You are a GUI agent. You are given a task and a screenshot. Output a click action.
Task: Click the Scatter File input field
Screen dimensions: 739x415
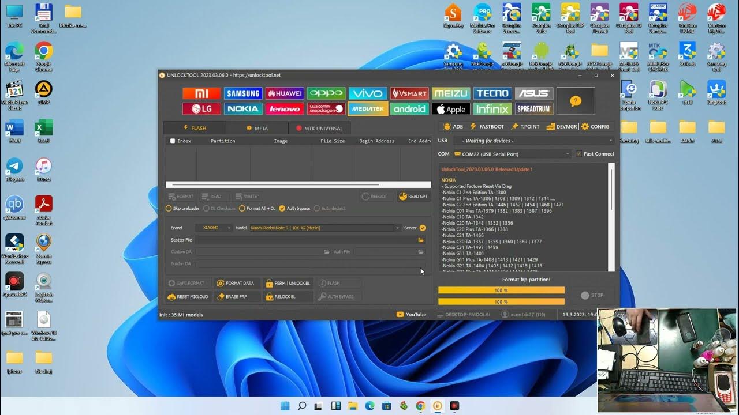pyautogui.click(x=305, y=240)
